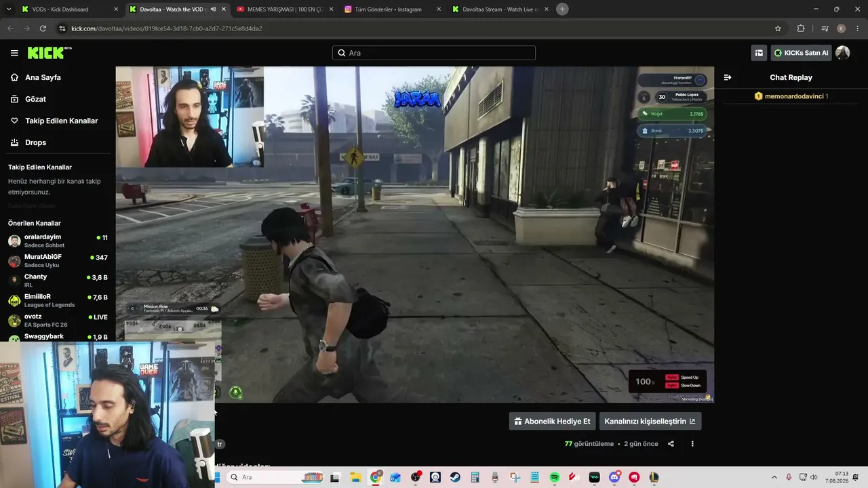Open the volume control in system tray

click(x=813, y=478)
